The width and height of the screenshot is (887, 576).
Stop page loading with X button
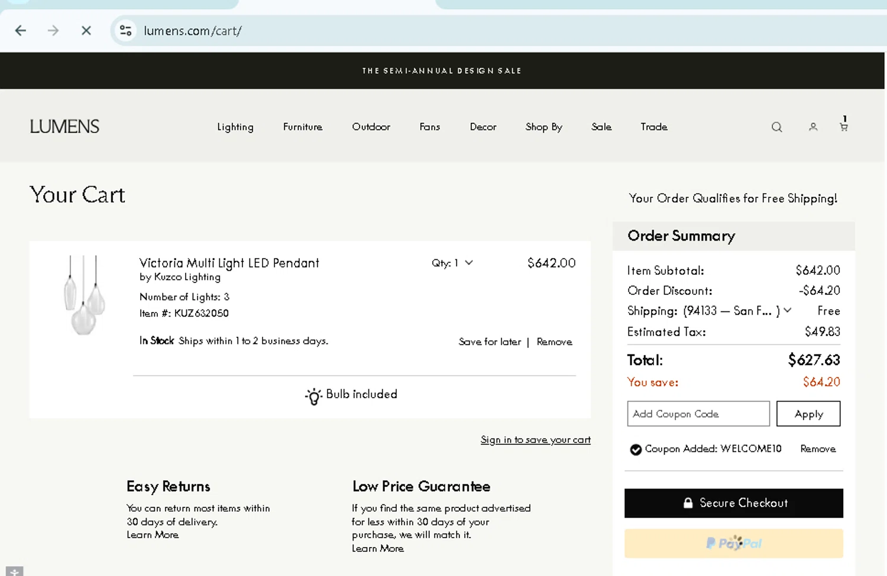[86, 31]
